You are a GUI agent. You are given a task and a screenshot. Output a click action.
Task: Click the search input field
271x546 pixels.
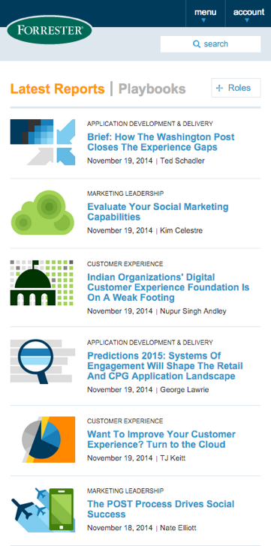(x=210, y=44)
